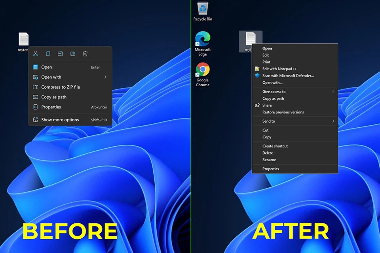This screenshot has height=253, width=380.
Task: Select the highlighted text file icon on the After desktop
Action: point(251,39)
